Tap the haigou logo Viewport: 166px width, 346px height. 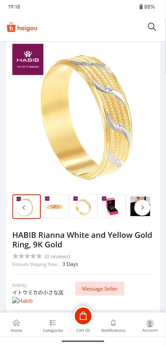pos(22,28)
